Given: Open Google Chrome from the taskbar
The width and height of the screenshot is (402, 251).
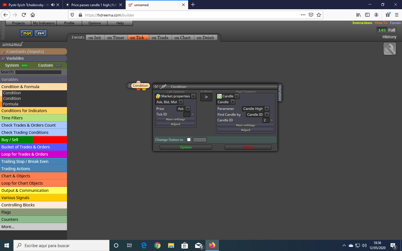Looking at the screenshot, I should coord(157,245).
